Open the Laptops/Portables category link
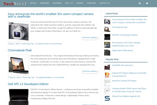Screen dimensions: 157x105 coord(45,77)
